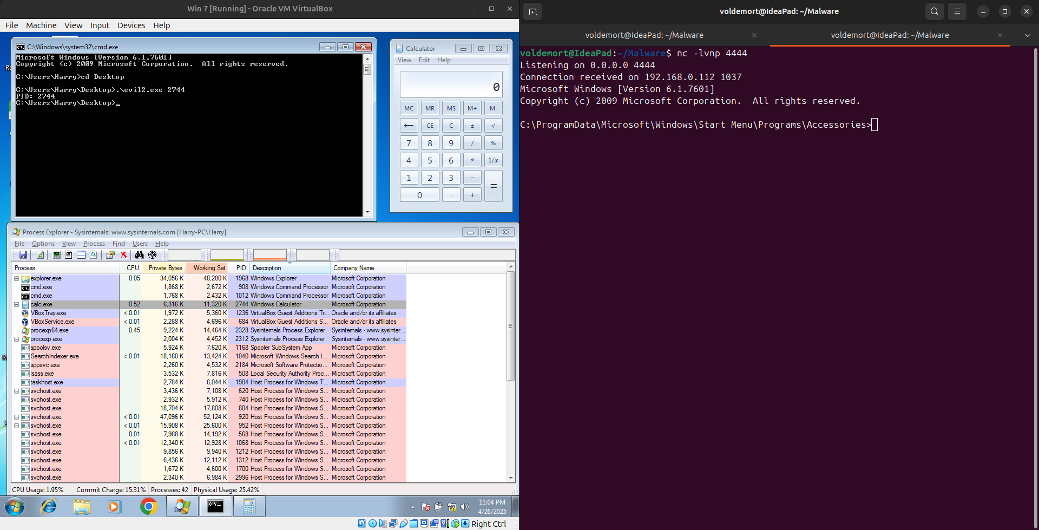Click the audio indicator in VirtualBox status bar

click(x=383, y=524)
